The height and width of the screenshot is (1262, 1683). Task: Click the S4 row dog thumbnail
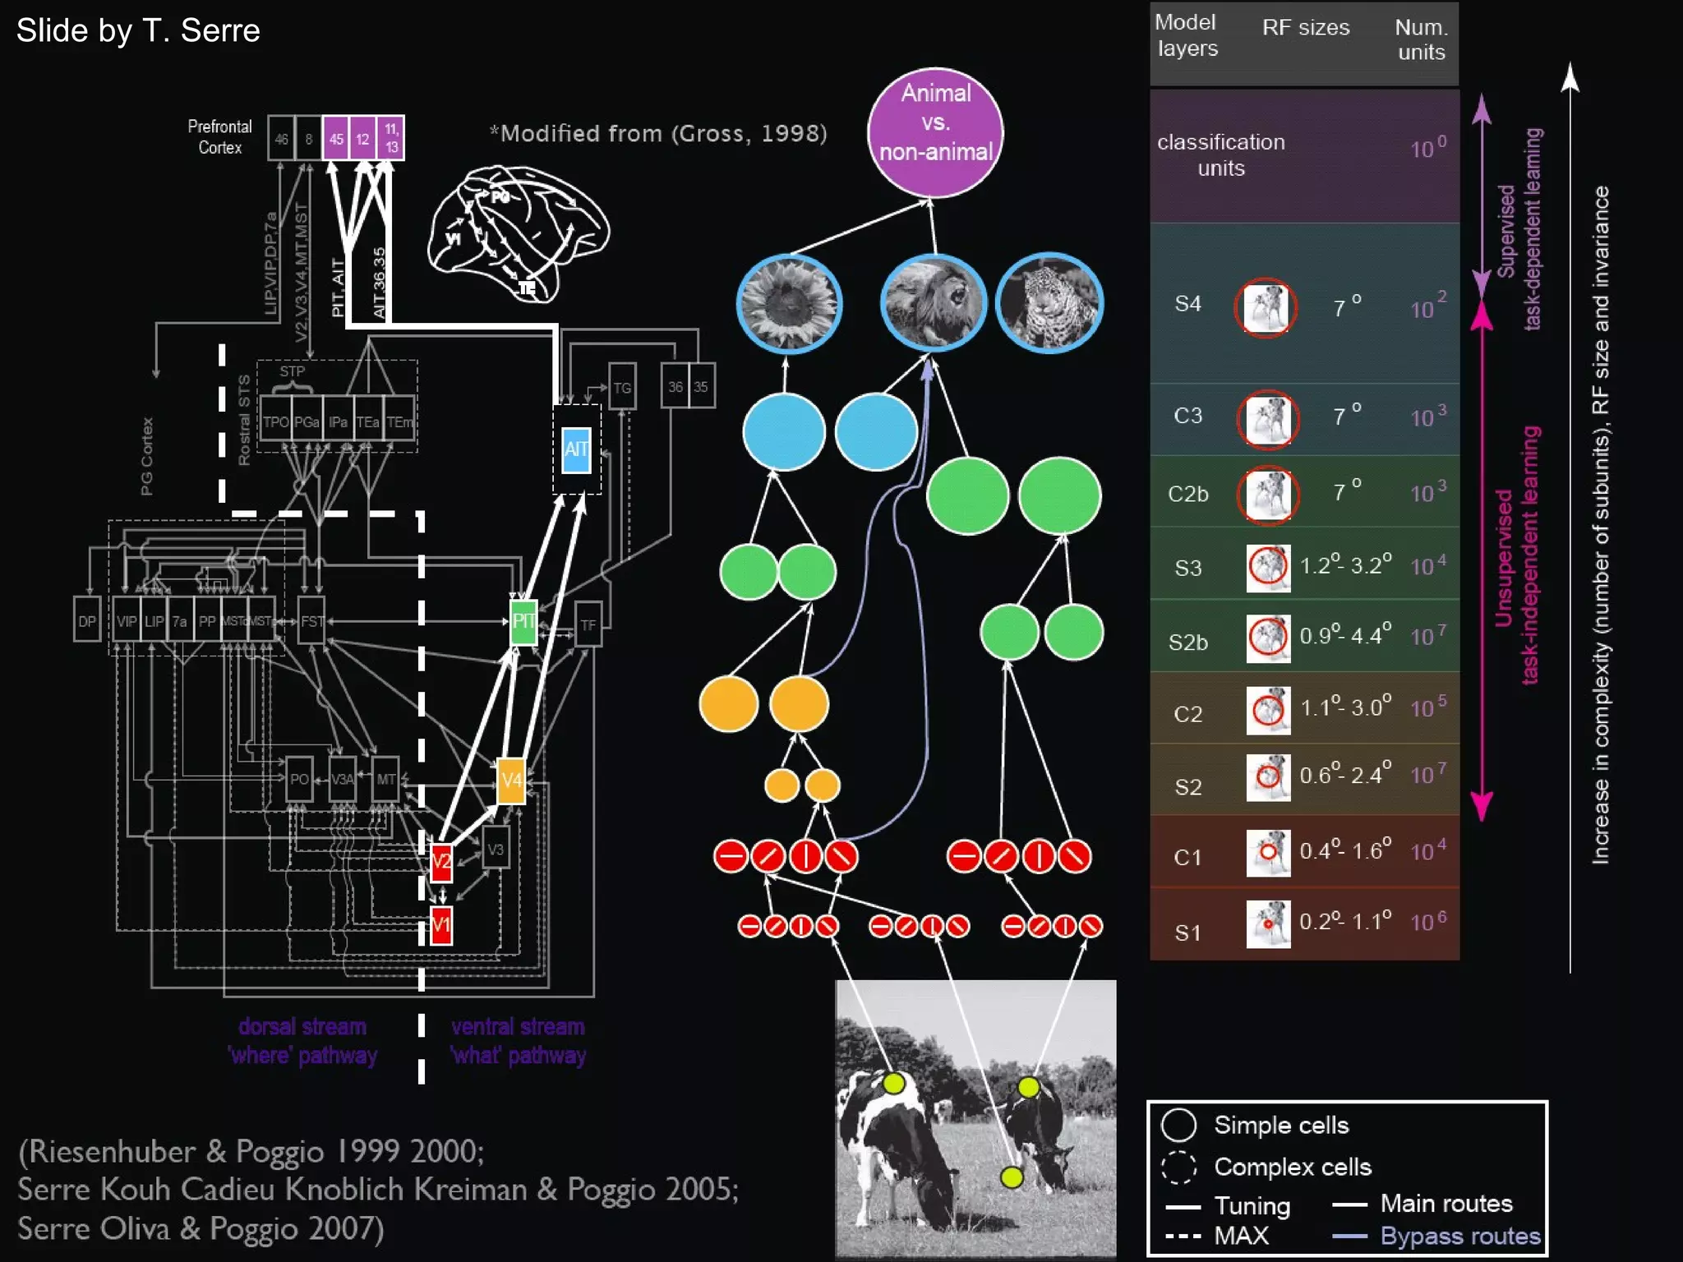[x=1266, y=307]
